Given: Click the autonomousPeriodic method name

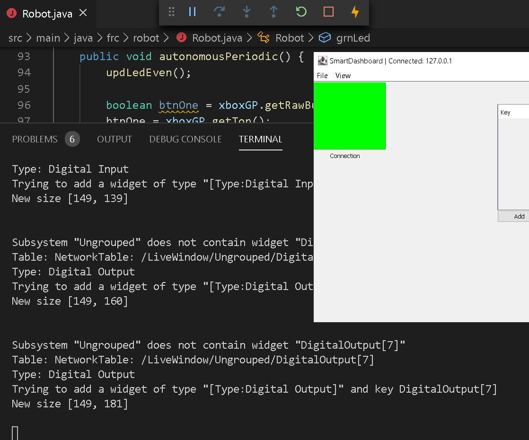Looking at the screenshot, I should pos(218,56).
